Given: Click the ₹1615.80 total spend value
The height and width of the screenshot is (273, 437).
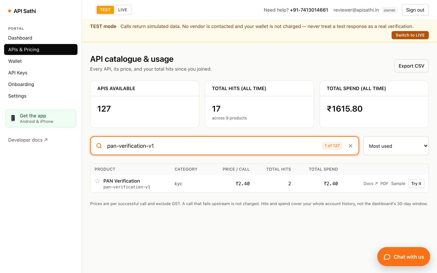Looking at the screenshot, I should pyautogui.click(x=345, y=109).
